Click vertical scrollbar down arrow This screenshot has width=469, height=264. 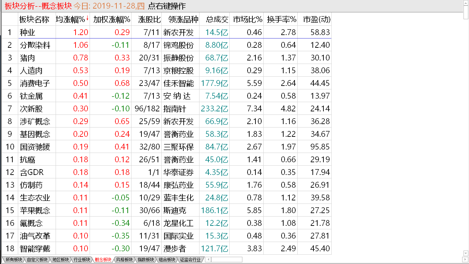click(466, 254)
